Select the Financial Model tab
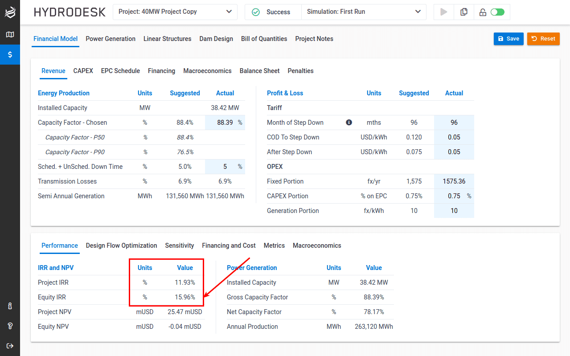Image resolution: width=570 pixels, height=356 pixels. tap(56, 39)
